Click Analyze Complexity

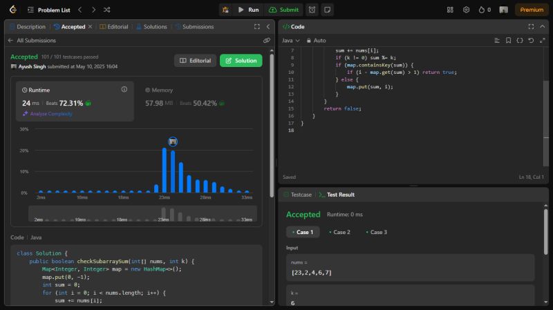point(48,114)
